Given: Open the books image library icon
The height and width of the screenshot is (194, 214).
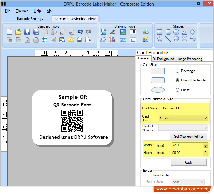Looking at the screenshot, I should point(112,40).
